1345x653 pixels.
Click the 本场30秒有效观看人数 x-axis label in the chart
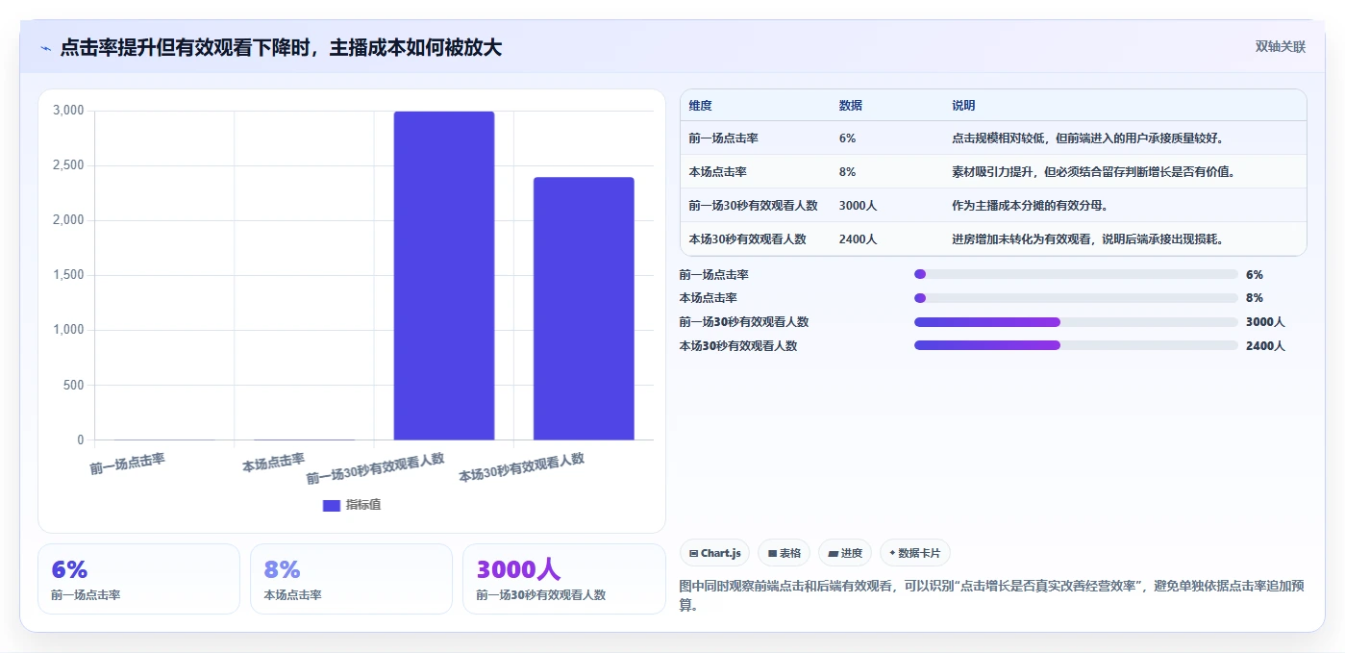tap(521, 466)
